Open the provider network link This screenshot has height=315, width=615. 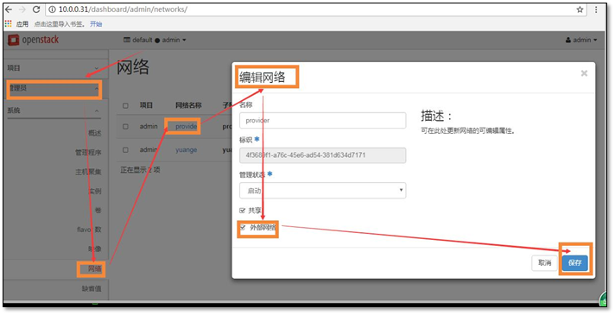pyautogui.click(x=186, y=127)
